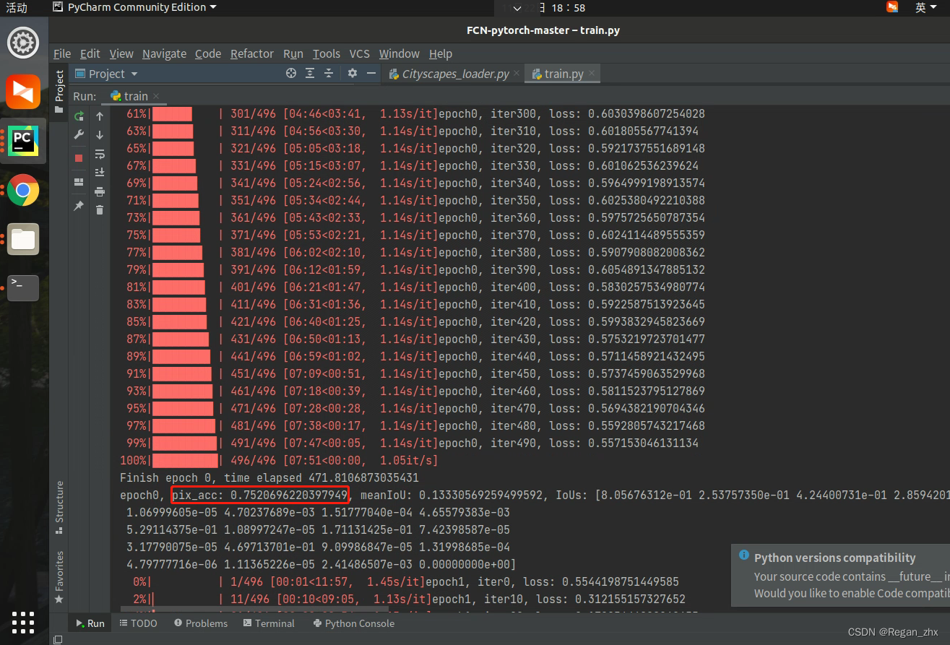
Task: Open the Structure side tab
Action: pos(59,507)
